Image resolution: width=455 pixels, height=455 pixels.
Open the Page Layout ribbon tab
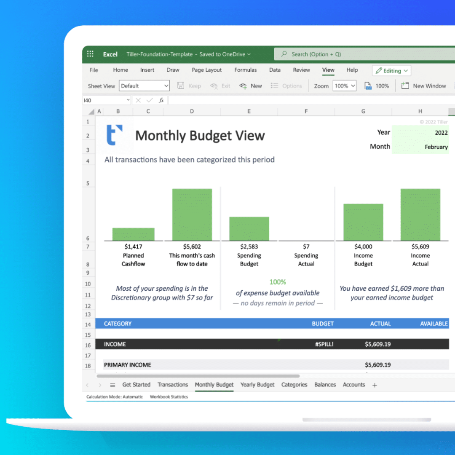coord(206,70)
